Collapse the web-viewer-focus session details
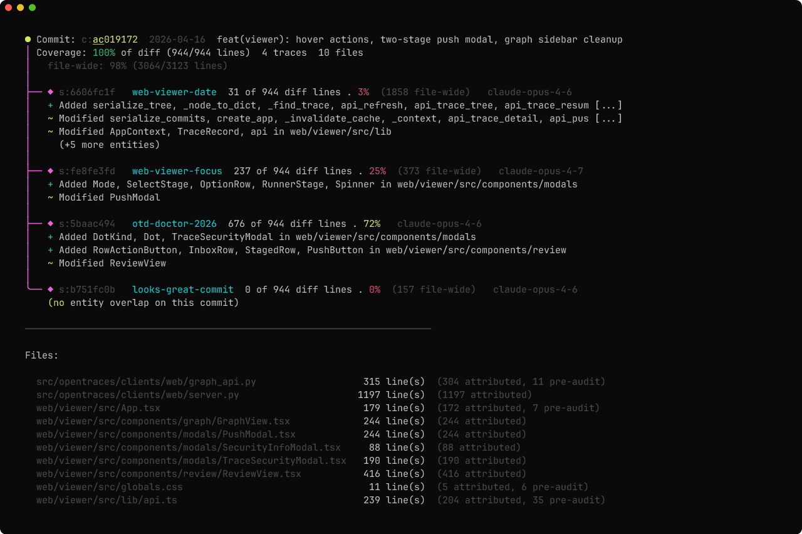The width and height of the screenshot is (802, 534). pyautogui.click(x=177, y=170)
